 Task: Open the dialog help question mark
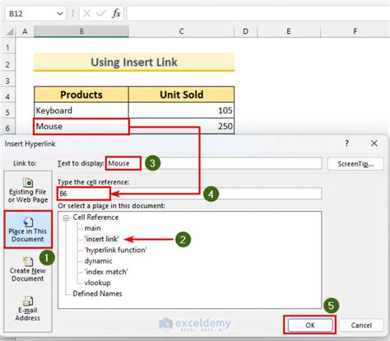(347, 143)
